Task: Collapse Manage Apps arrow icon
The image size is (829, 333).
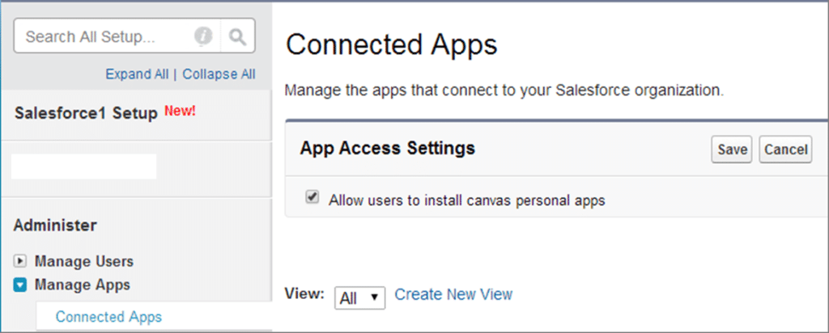Action: click(21, 285)
